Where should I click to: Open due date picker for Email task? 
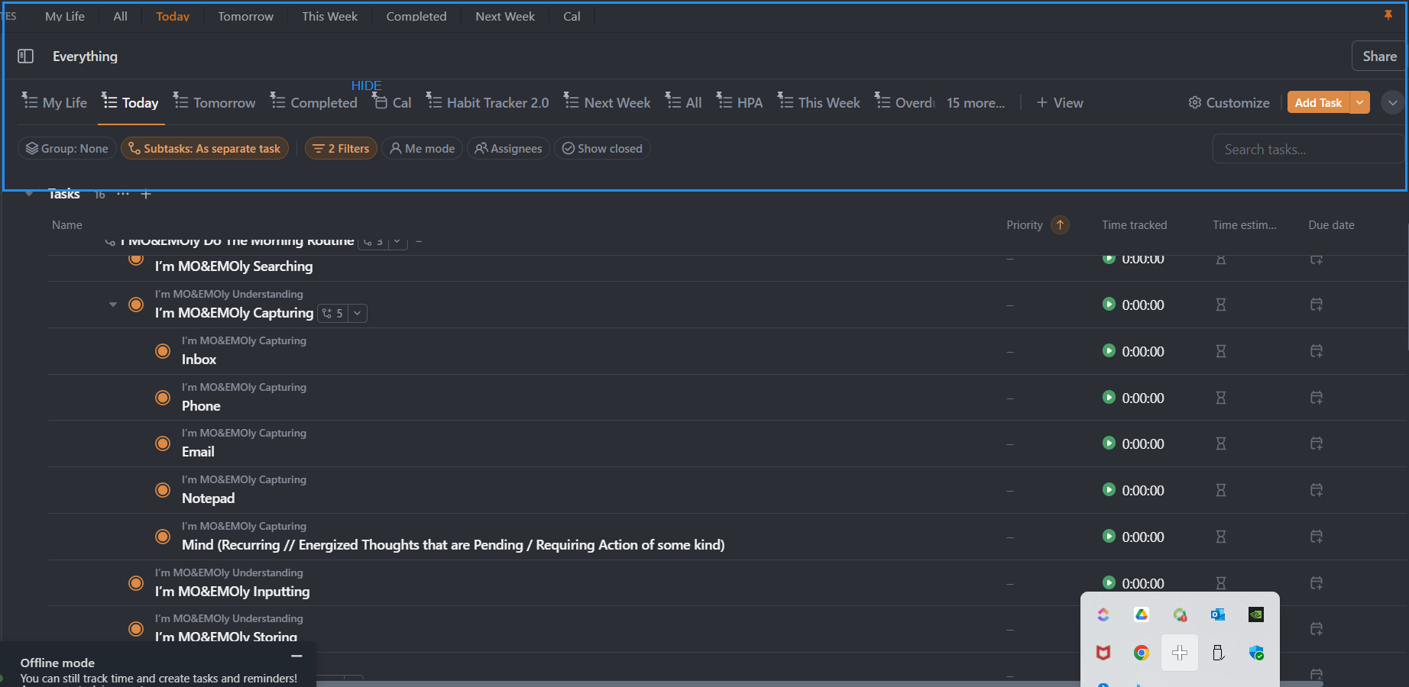1317,443
